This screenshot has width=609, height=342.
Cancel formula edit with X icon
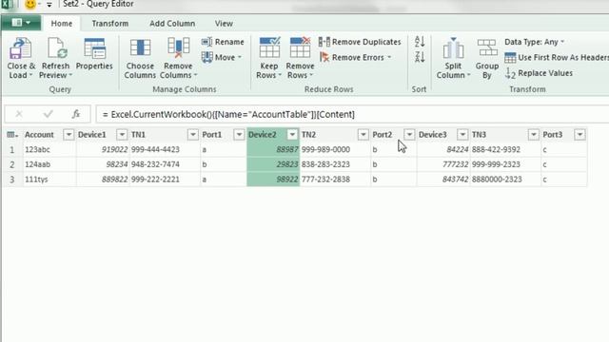pos(19,114)
